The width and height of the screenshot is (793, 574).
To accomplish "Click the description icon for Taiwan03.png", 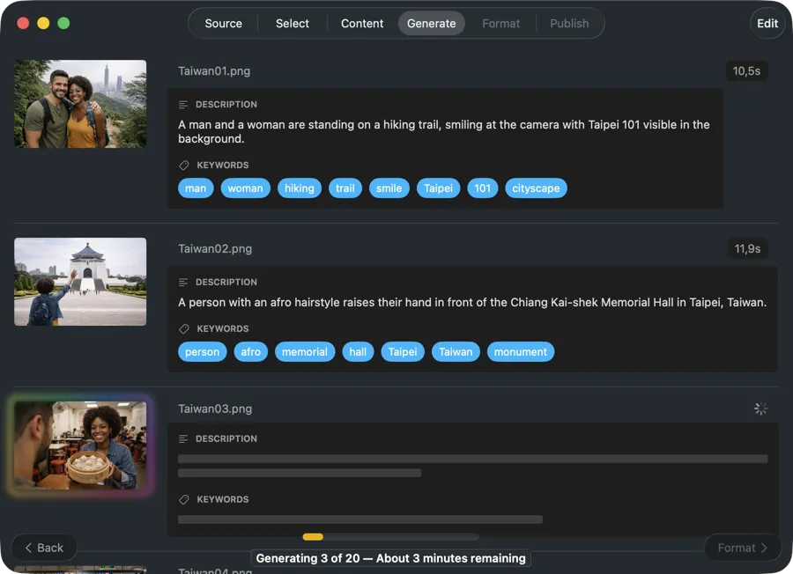I will (183, 439).
